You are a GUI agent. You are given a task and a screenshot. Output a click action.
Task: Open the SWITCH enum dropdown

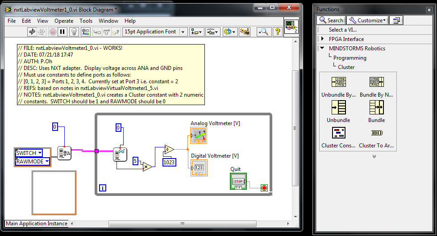pos(40,153)
